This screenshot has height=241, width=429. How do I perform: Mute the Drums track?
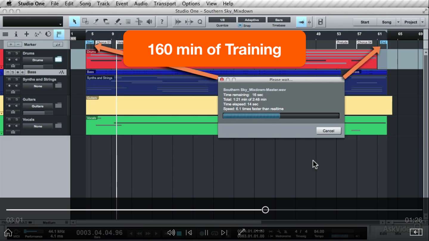9,53
